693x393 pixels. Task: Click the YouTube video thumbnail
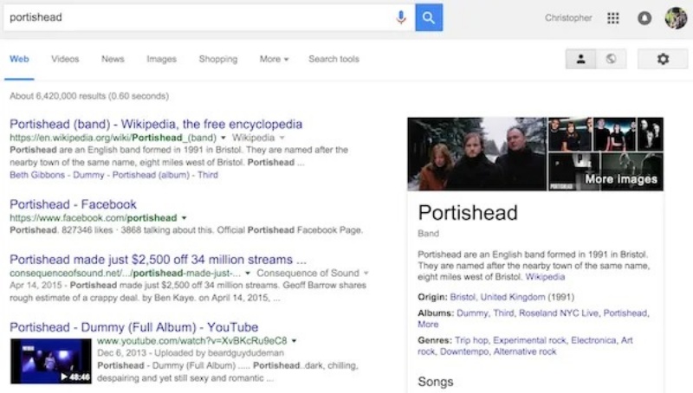pos(51,361)
